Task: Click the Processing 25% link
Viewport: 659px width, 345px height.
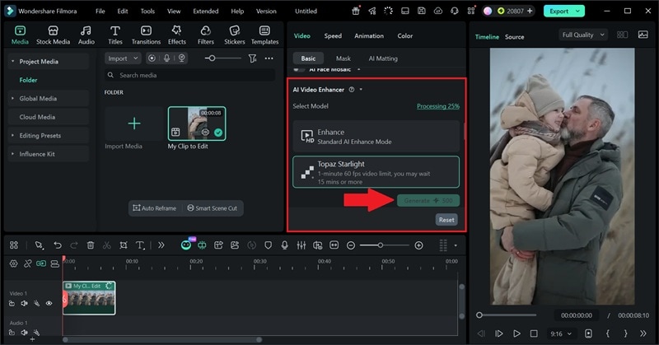Action: [x=438, y=106]
